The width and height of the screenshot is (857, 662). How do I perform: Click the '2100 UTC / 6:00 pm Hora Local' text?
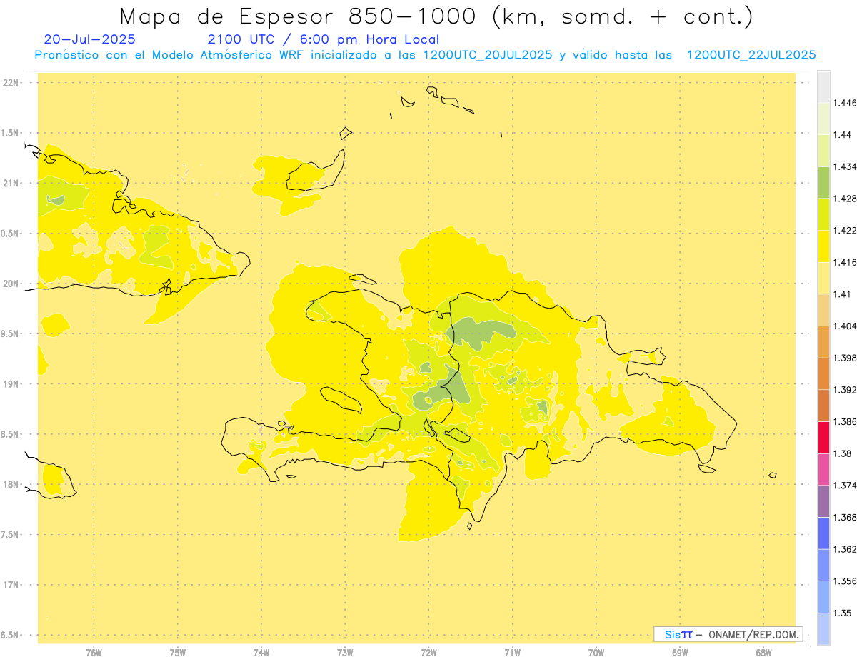(x=323, y=40)
